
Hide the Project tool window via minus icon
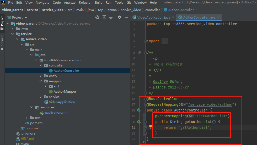coord(126,17)
